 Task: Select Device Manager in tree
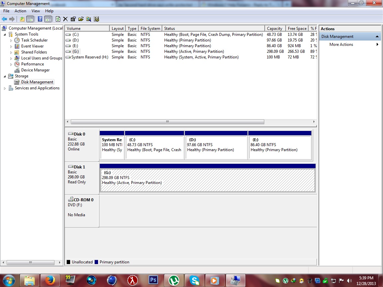pos(36,70)
